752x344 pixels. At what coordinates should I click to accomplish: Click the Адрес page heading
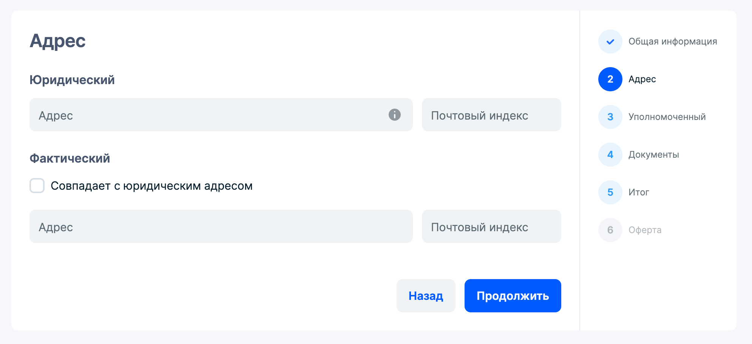tap(58, 41)
